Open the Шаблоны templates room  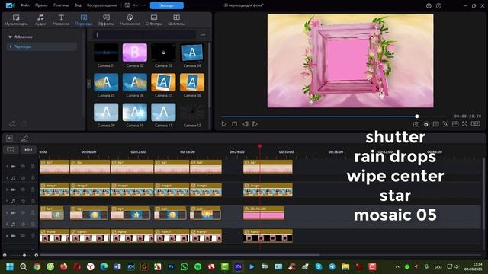pyautogui.click(x=176, y=20)
